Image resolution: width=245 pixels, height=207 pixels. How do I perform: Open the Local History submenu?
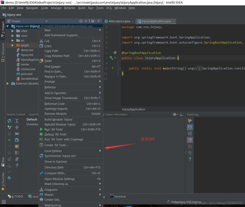coord(71,151)
